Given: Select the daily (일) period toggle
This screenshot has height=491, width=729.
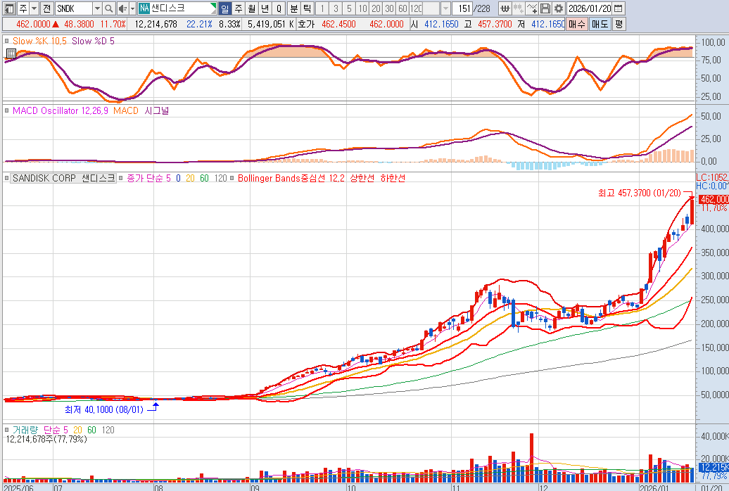Looking at the screenshot, I should 224,8.
